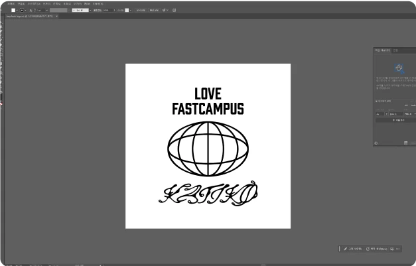The height and width of the screenshot is (266, 416).
Task: Open the File menu in the menu bar
Action: point(11,4)
